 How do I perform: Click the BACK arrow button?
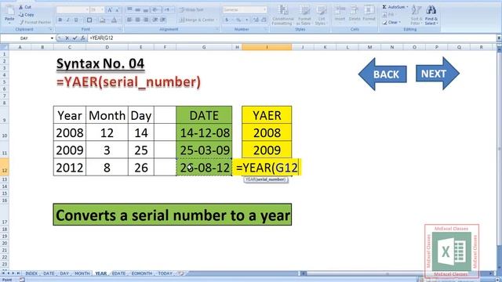383,74
